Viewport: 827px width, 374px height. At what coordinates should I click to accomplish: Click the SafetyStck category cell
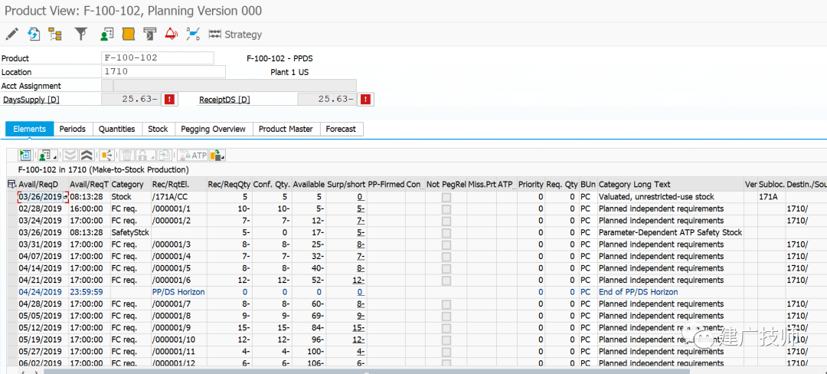click(x=129, y=233)
